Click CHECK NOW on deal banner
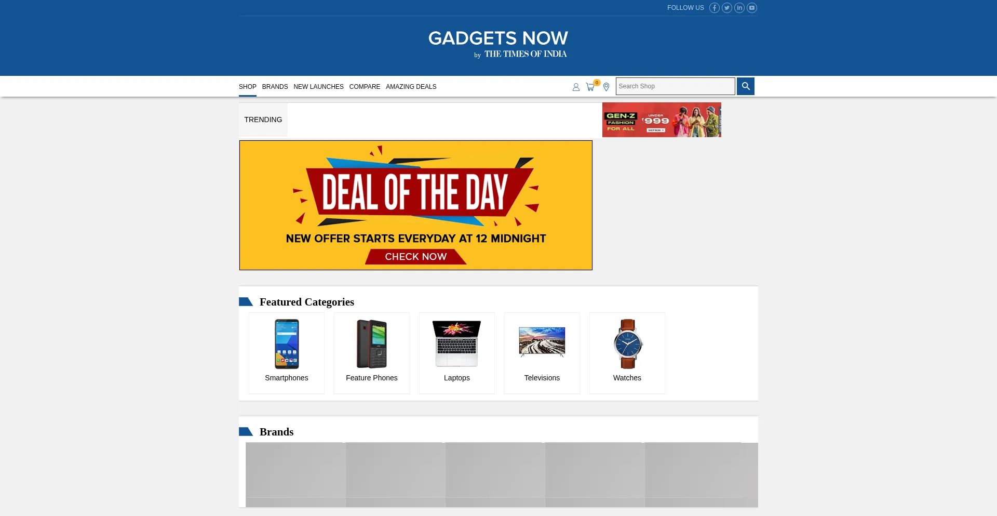Viewport: 997px width, 516px height. [x=416, y=257]
